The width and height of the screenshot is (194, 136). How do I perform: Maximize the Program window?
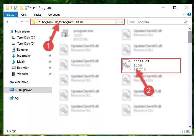pyautogui.click(x=175, y=8)
